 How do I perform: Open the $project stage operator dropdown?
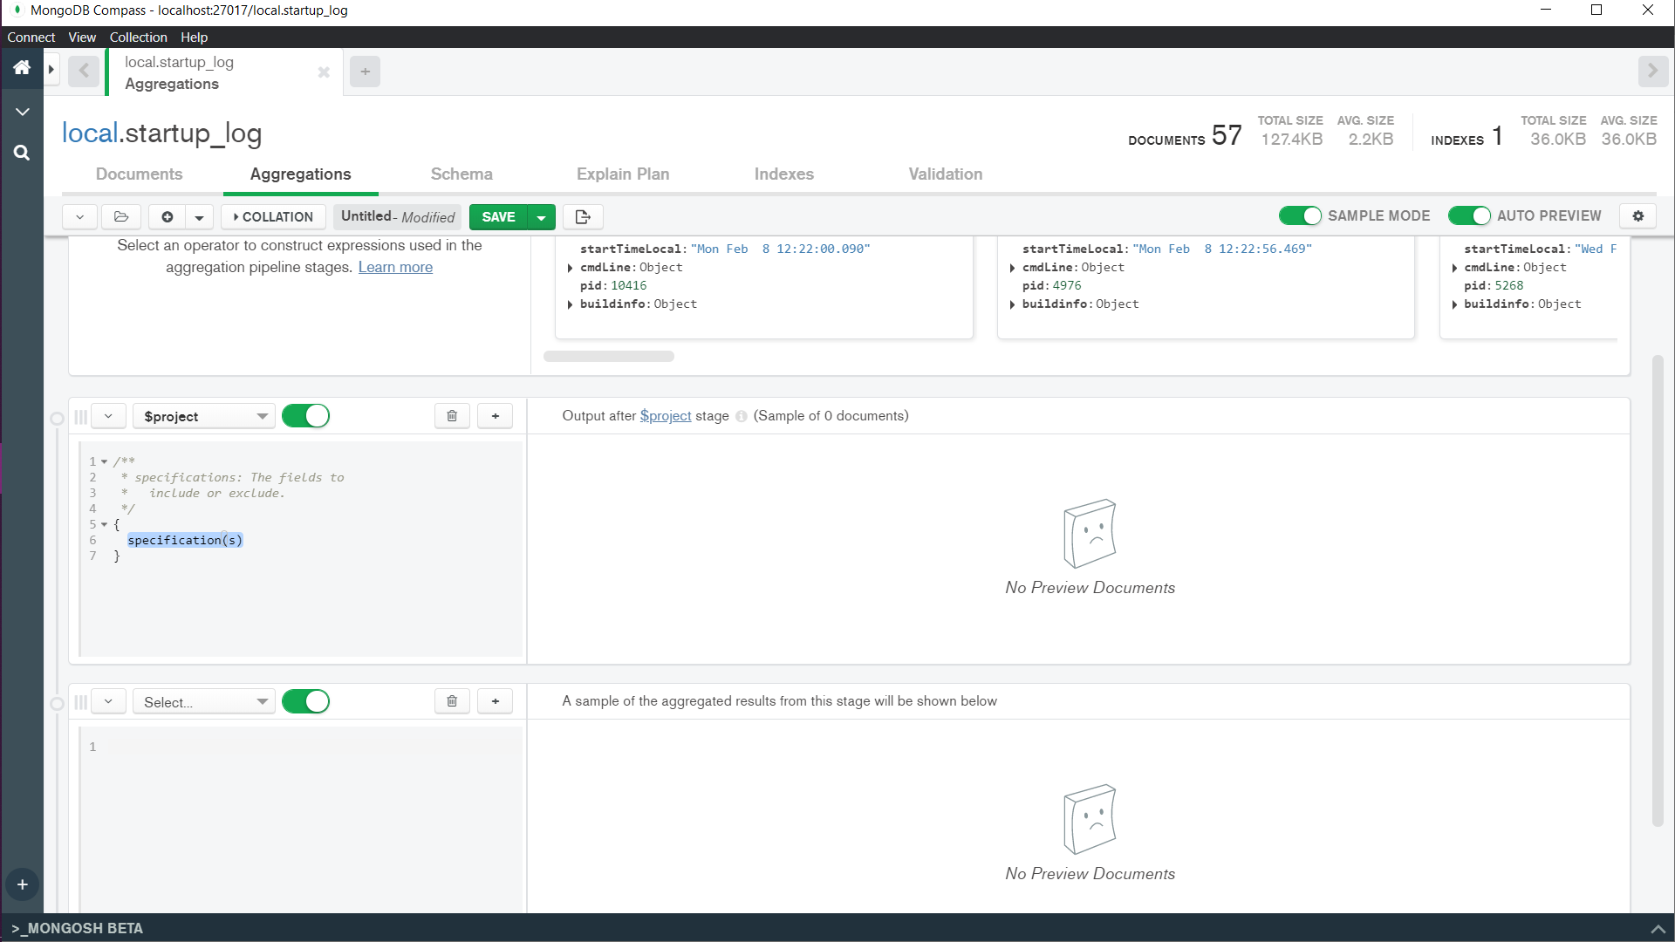click(x=204, y=416)
